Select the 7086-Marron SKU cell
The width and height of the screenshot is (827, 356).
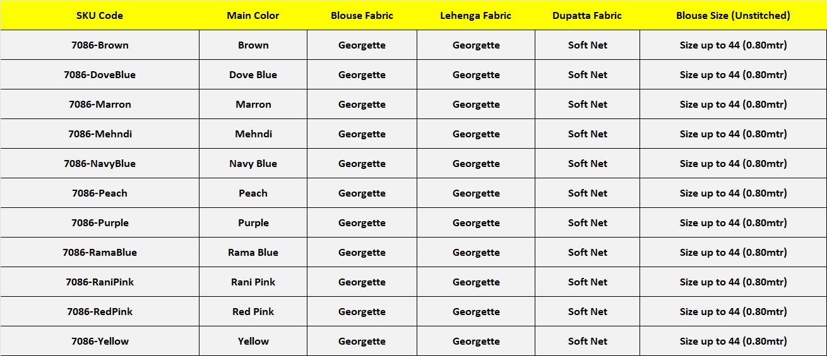coord(100,104)
